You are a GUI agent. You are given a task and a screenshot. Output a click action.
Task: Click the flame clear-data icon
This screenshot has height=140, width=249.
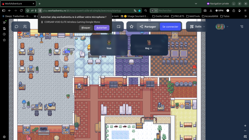(x=239, y=11)
